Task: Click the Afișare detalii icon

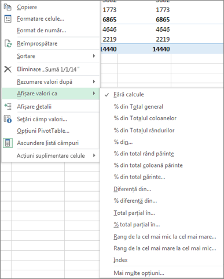Action: pos(8,106)
